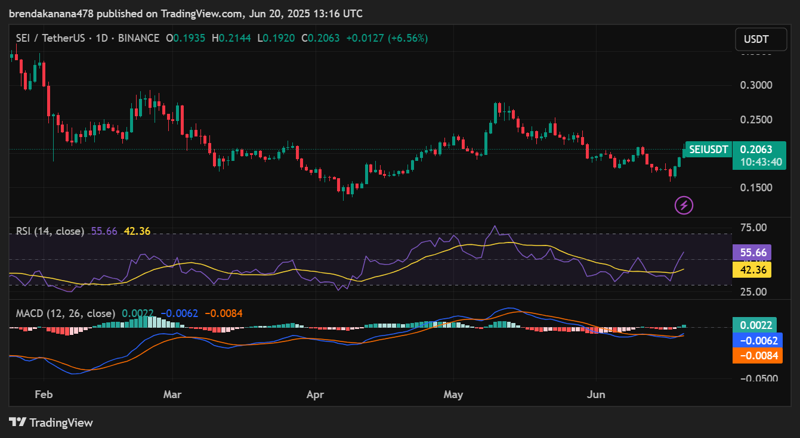Click the RSI (14, close) indicator legend

50,231
